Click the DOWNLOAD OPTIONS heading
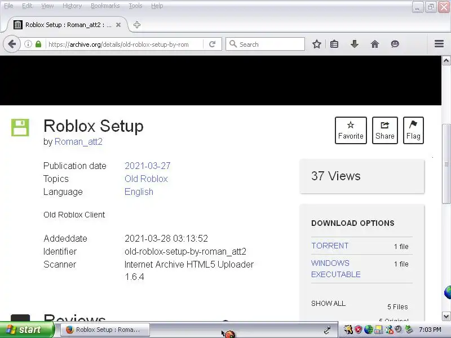451x338 pixels. click(x=353, y=223)
